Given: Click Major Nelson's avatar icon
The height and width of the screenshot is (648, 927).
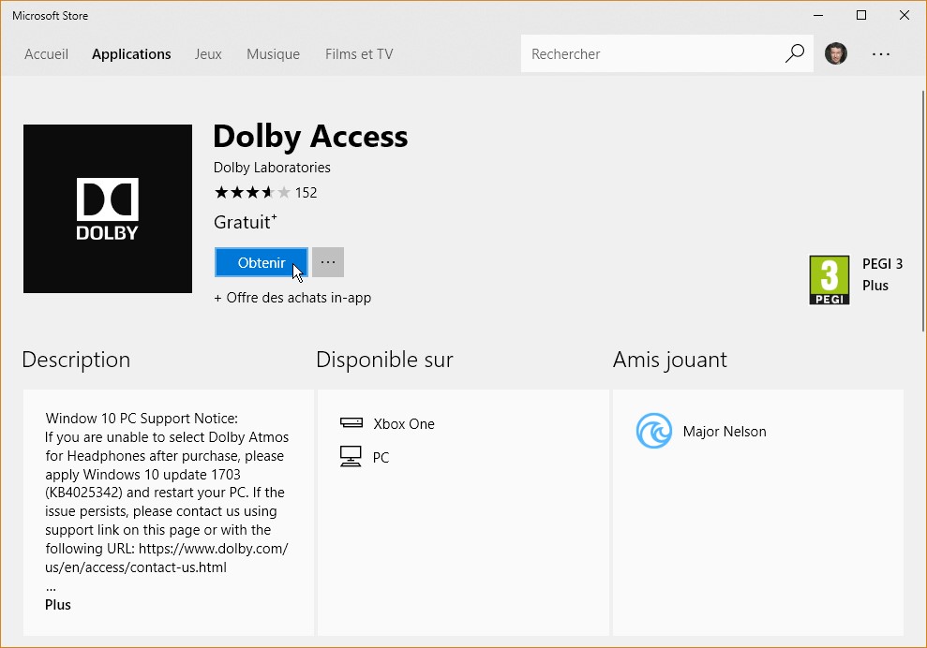Looking at the screenshot, I should click(654, 432).
